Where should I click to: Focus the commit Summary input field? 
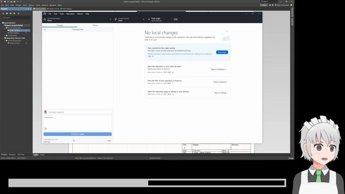[80, 112]
